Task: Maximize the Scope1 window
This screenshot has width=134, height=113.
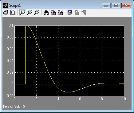Action: [x=116, y=6]
